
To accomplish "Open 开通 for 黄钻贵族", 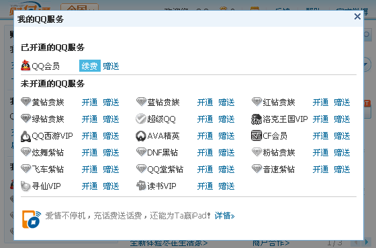I will coord(89,103).
